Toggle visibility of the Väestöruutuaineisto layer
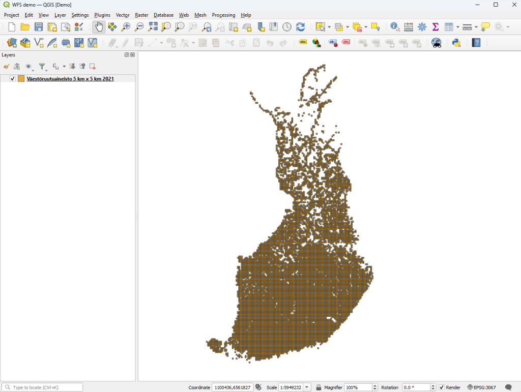The image size is (521, 392). click(x=13, y=78)
